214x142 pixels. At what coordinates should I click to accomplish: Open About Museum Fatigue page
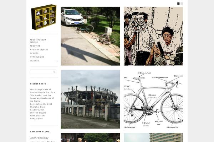38,41
